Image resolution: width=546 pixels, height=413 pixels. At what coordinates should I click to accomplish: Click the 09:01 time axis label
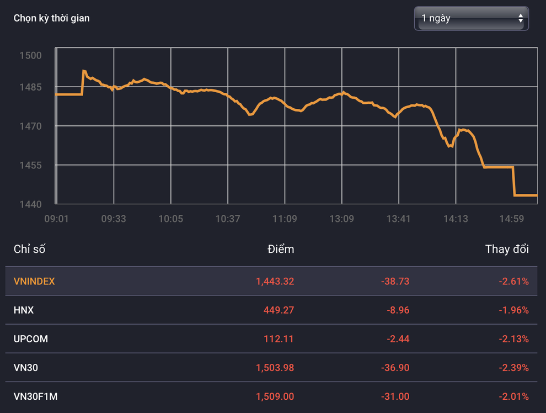56,219
